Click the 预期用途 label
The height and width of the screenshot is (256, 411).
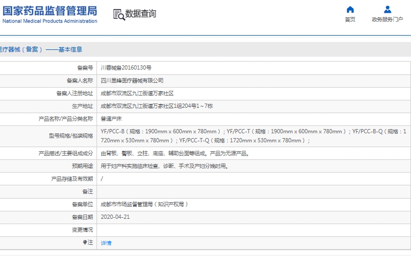(x=82, y=166)
